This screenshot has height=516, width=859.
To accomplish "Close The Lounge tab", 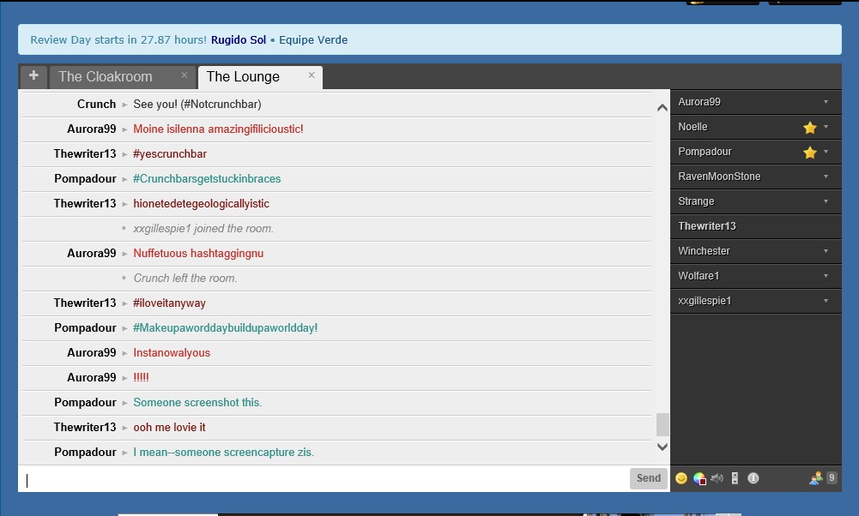I will [x=312, y=75].
